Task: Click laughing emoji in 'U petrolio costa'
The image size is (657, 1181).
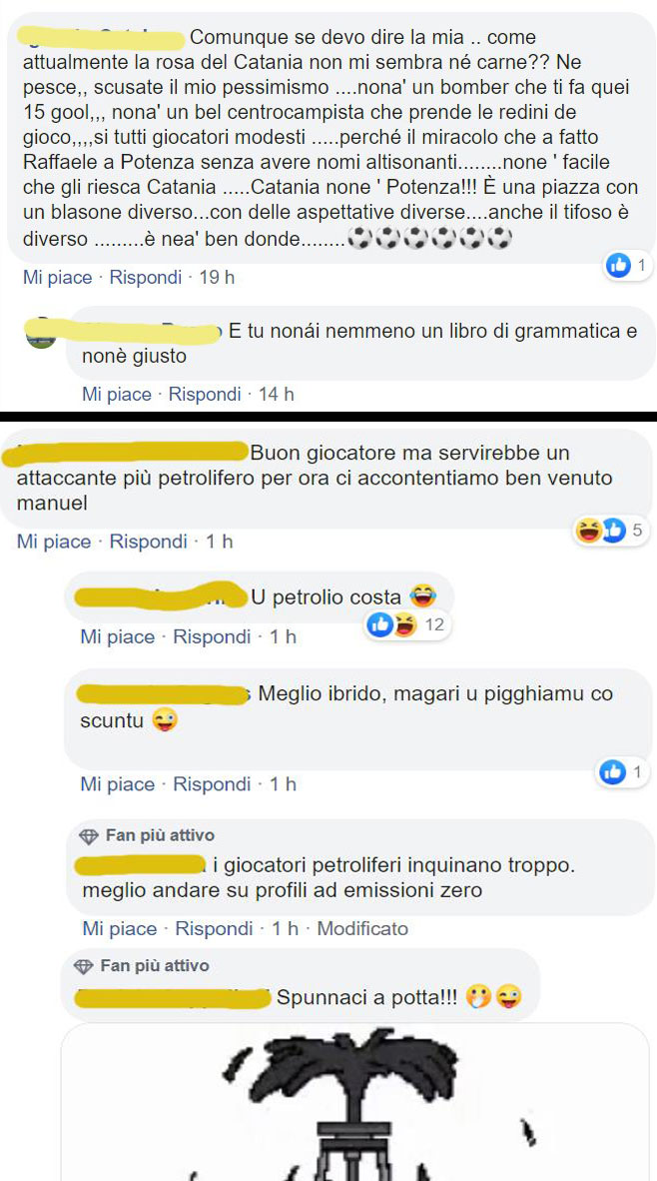Action: pyautogui.click(x=423, y=597)
